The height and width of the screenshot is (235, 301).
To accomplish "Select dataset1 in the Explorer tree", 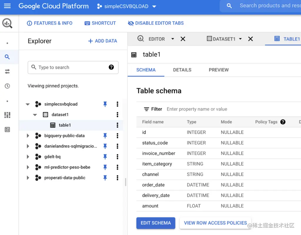I will coord(60,114).
